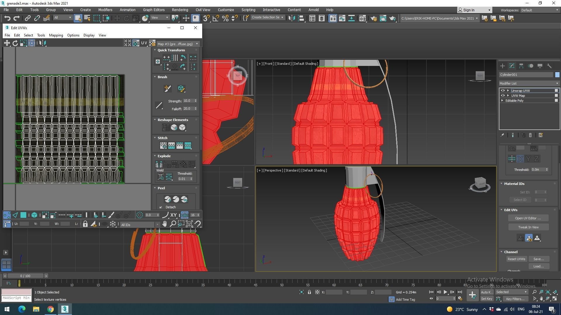The height and width of the screenshot is (315, 561).
Task: Click the Weld Selected vertices icon
Action: (169, 177)
